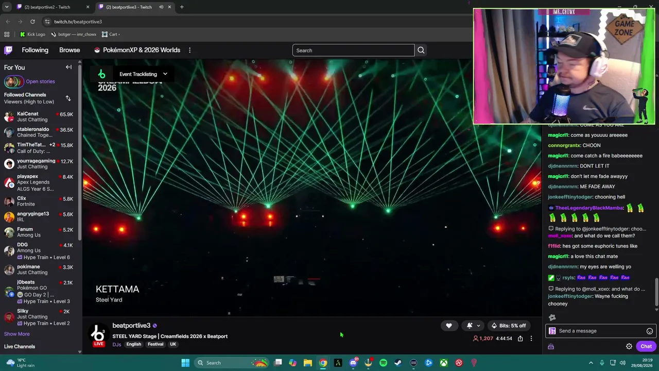The image size is (659, 371).
Task: Click the search magnifier button
Action: point(421,50)
